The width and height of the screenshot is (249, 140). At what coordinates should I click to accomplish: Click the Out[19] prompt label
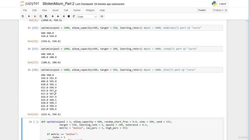click(x=33, y=114)
